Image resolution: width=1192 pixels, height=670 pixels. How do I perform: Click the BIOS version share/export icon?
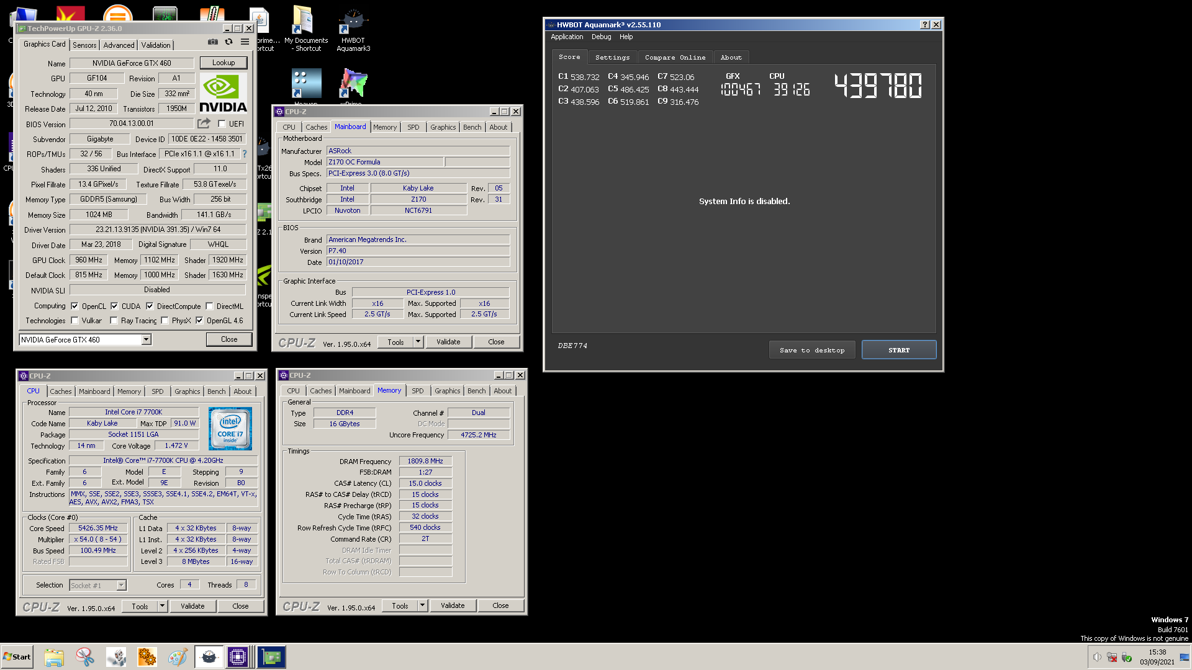point(204,123)
